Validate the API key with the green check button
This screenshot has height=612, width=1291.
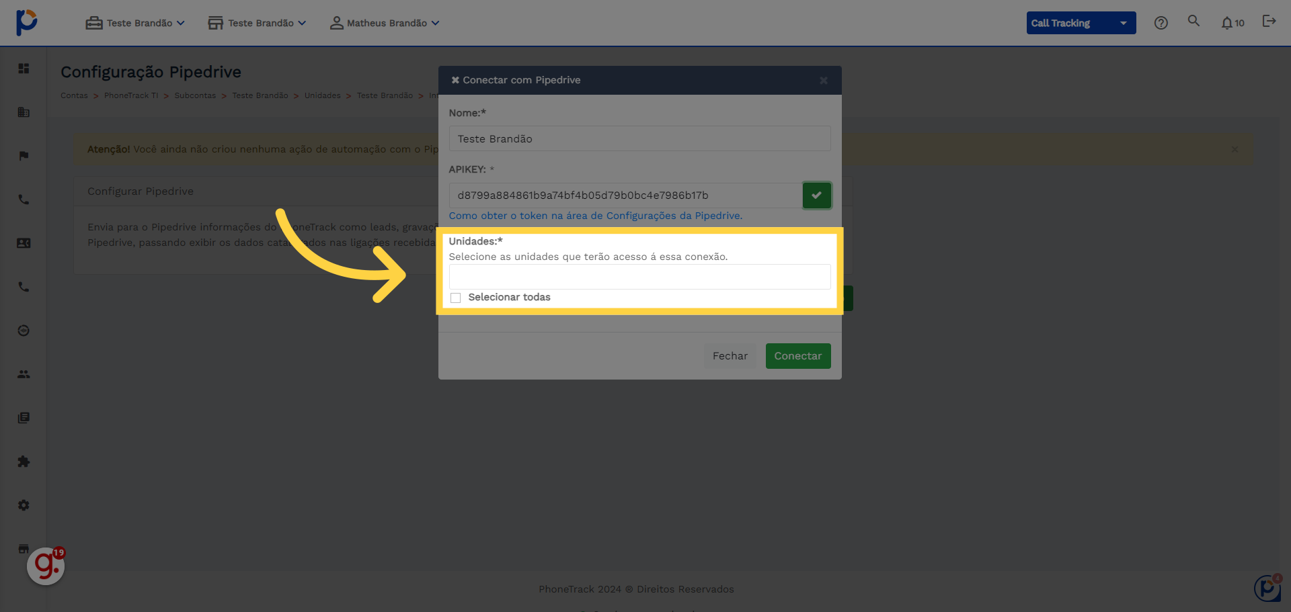tap(816, 195)
